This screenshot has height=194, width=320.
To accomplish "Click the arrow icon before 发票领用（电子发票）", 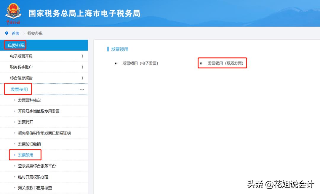I will click(x=116, y=63).
